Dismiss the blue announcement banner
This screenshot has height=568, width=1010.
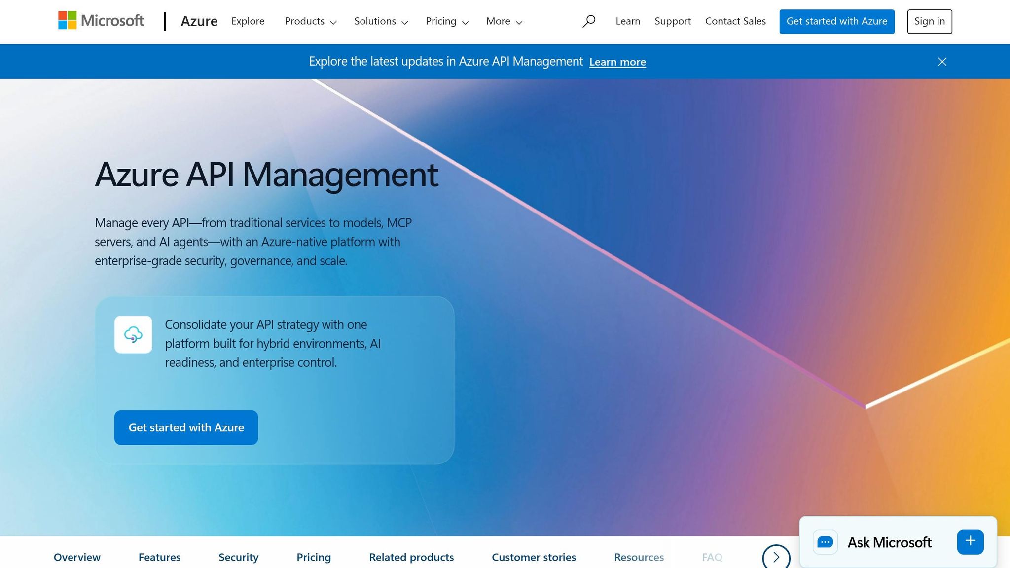click(942, 62)
